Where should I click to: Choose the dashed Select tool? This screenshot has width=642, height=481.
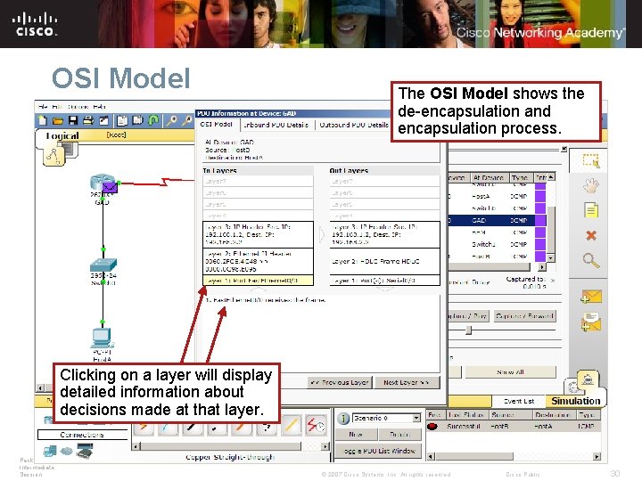coord(591,160)
